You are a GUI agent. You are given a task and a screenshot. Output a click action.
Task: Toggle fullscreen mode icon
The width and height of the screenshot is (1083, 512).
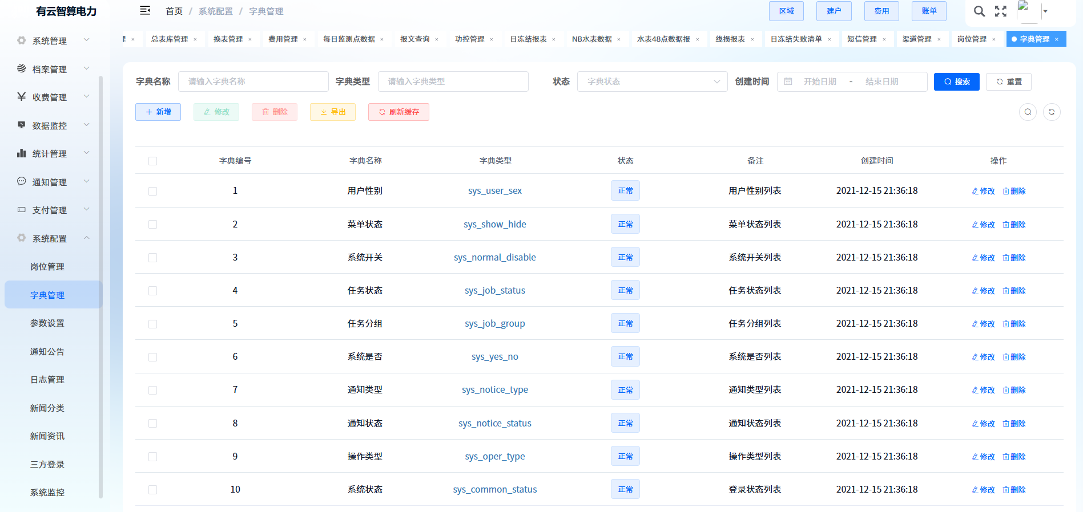click(1001, 11)
